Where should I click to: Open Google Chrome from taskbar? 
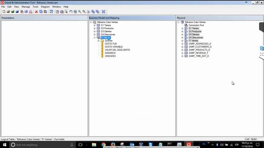(x=104, y=145)
